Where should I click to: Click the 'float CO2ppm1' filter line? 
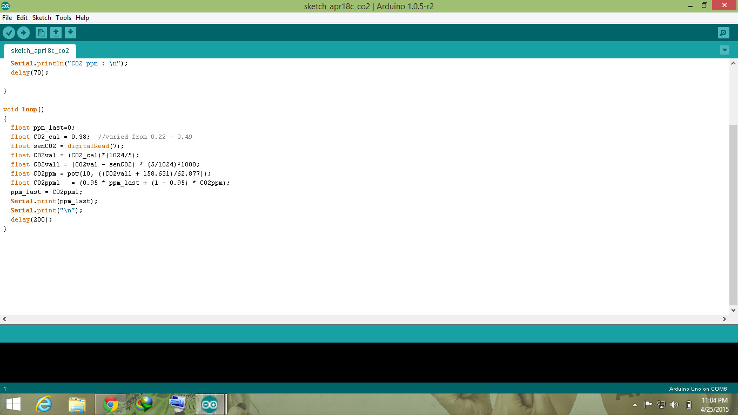pos(120,183)
